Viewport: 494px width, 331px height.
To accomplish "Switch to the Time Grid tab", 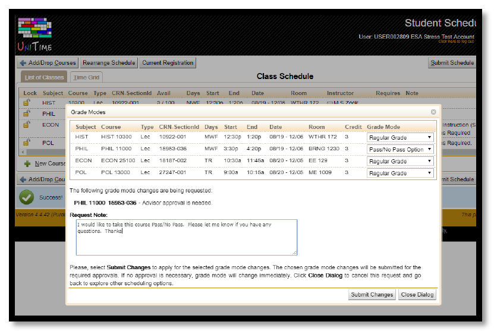I will [x=86, y=77].
